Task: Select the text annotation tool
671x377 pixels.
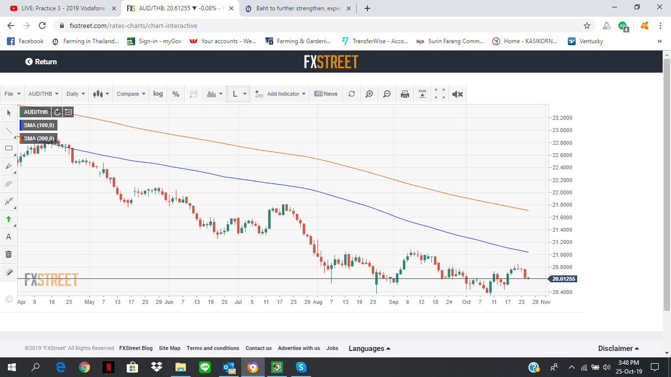Action: pos(8,237)
